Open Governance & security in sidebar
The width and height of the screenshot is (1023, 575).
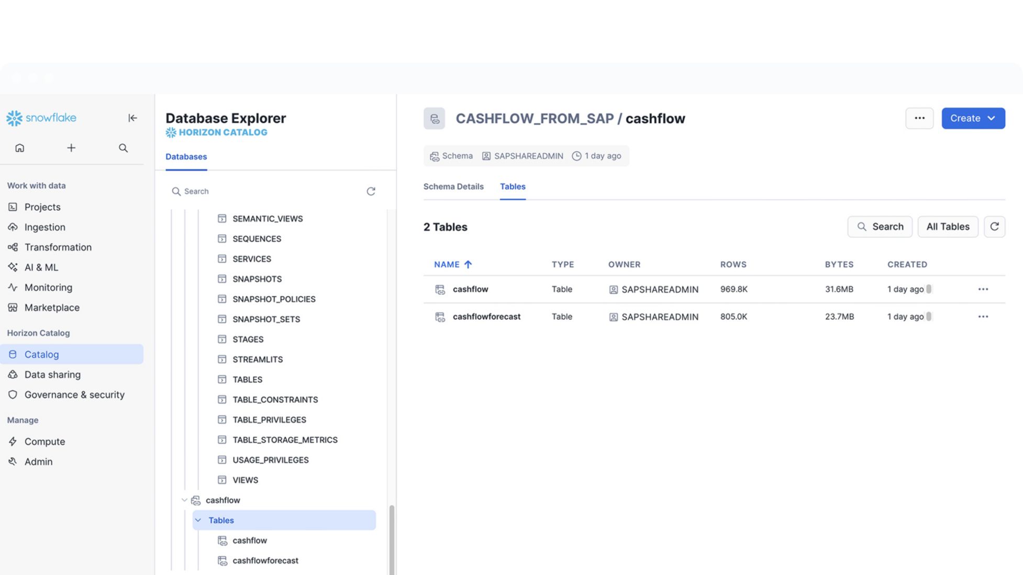point(74,395)
